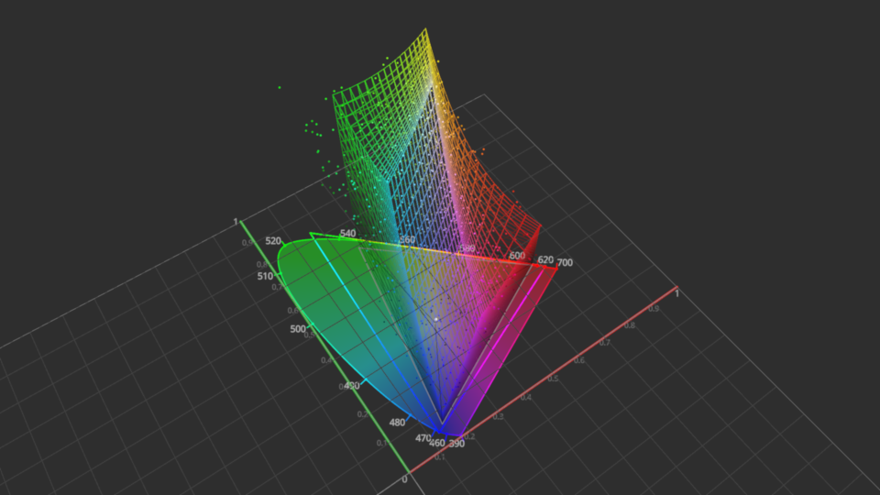Click the 0.4 tick on the green axis
880x495 pixels.
(x=326, y=360)
